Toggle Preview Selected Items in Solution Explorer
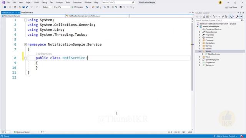Screen dimensions: 246x138 tap(241, 16)
